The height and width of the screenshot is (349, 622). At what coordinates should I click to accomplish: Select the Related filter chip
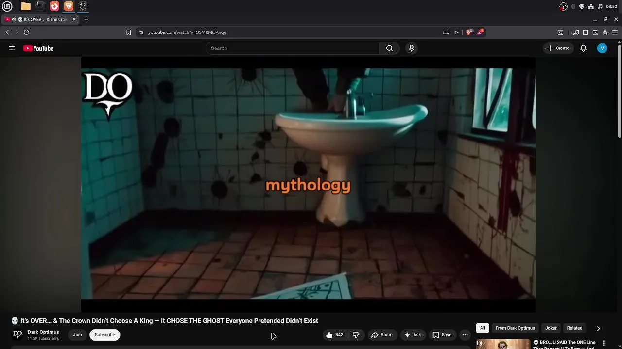point(574,328)
